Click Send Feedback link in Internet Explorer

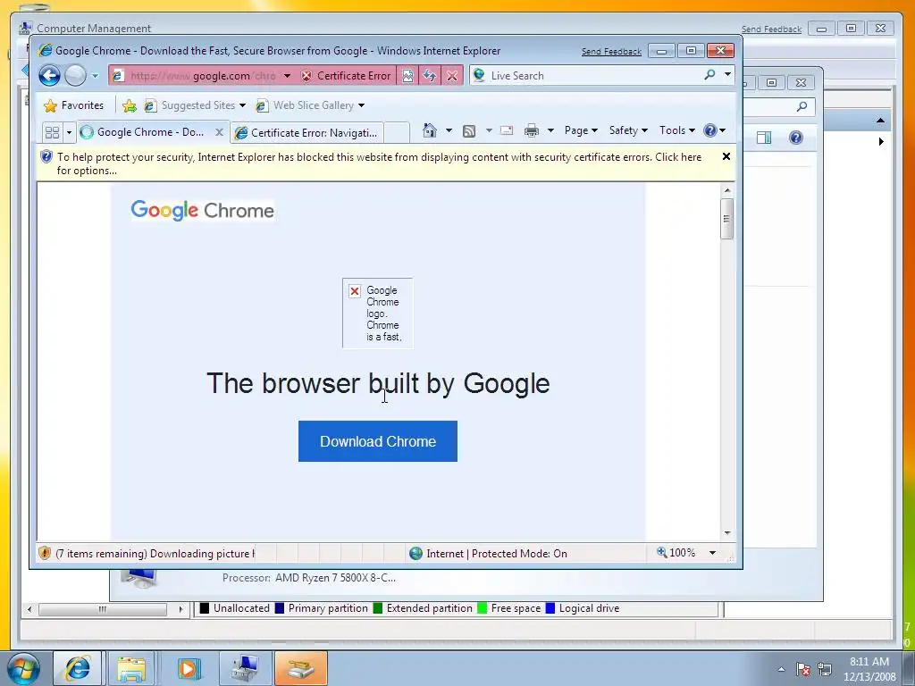pos(611,52)
